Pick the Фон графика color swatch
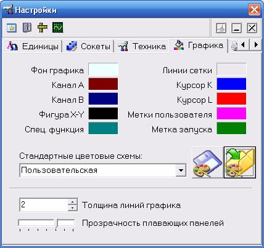Image resolution: width=264 pixels, height=248 pixels. tap(103, 70)
